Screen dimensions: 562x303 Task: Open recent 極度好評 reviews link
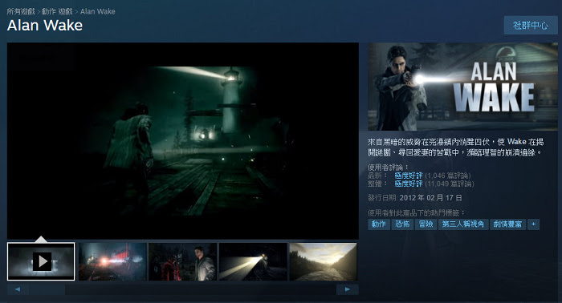click(x=409, y=176)
